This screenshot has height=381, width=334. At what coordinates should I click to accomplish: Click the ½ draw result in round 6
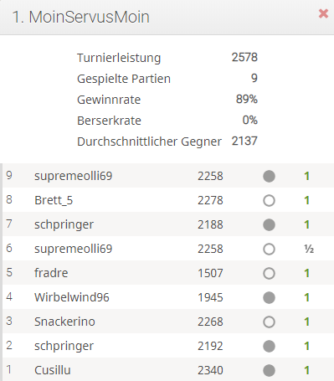coord(309,249)
